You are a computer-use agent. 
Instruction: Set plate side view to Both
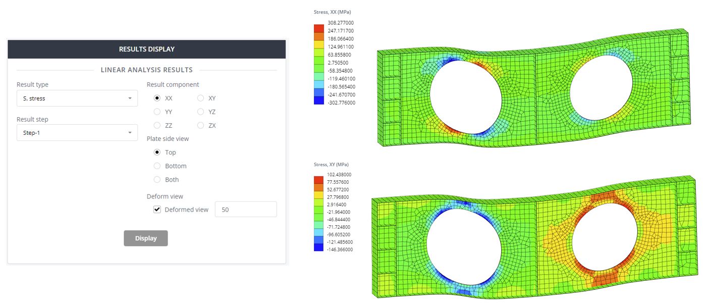[157, 179]
